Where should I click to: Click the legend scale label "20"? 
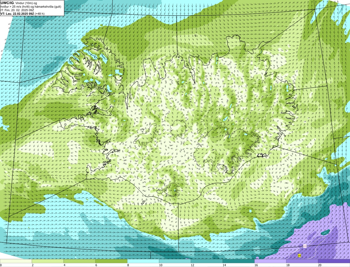pyautogui.click(x=320, y=265)
